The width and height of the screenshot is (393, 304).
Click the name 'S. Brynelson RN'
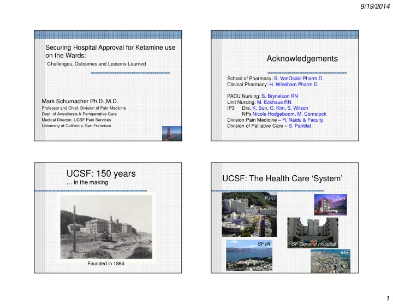click(279, 96)
